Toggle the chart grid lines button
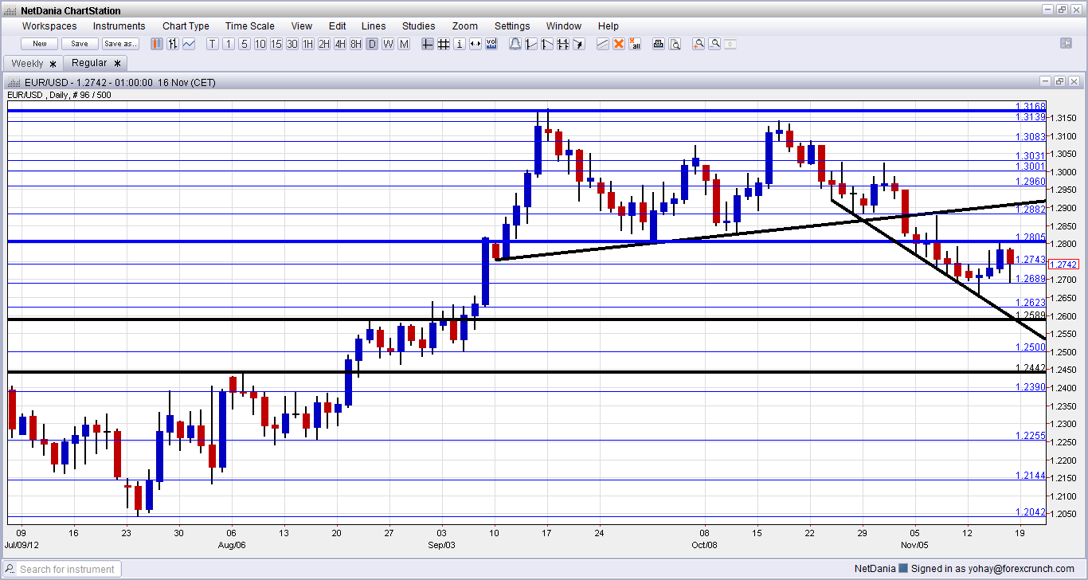Viewport: 1088px width, 580px height. pyautogui.click(x=444, y=44)
